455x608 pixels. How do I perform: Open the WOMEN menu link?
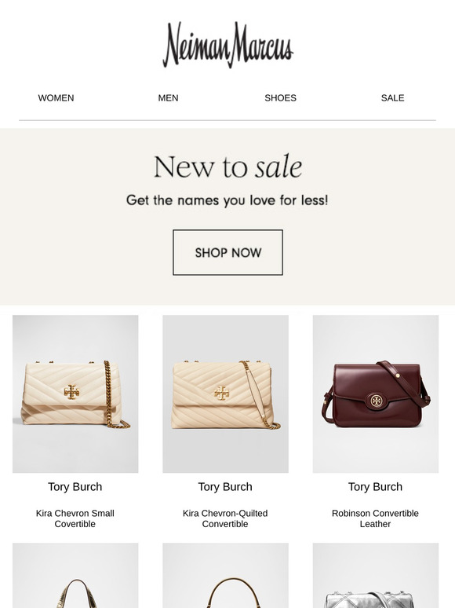[x=56, y=98]
